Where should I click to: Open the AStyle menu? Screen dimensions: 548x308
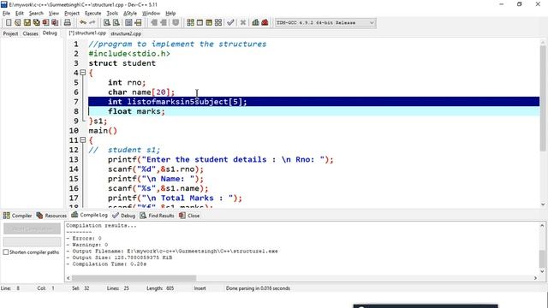(130, 14)
